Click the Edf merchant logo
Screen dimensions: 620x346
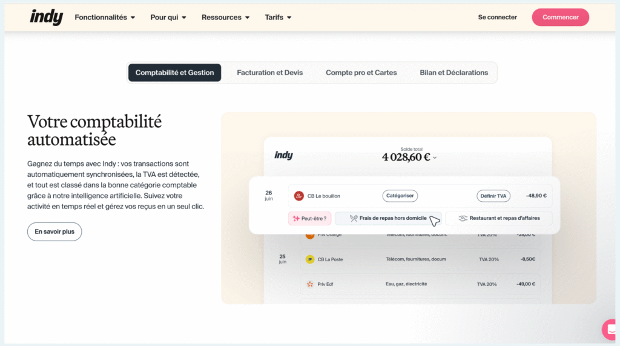point(310,284)
